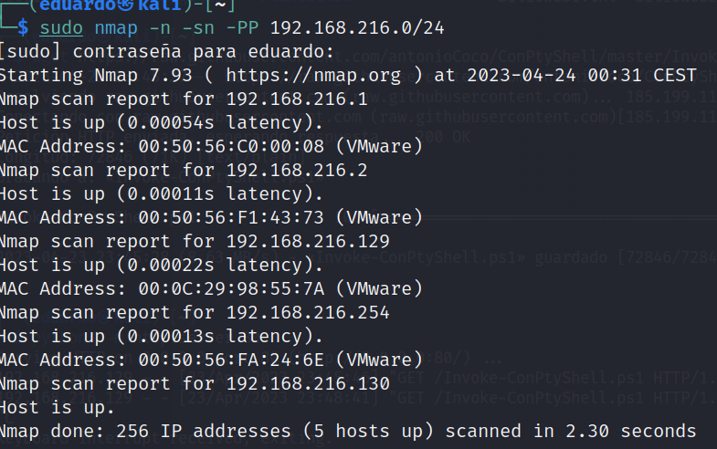The width and height of the screenshot is (717, 449).
Task: Click the IP address 192.168.216.129
Action: (x=308, y=241)
